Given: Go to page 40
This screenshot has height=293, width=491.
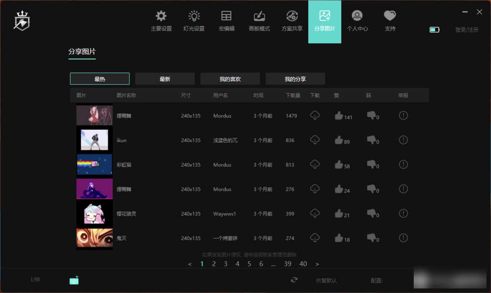Looking at the screenshot, I should point(303,264).
